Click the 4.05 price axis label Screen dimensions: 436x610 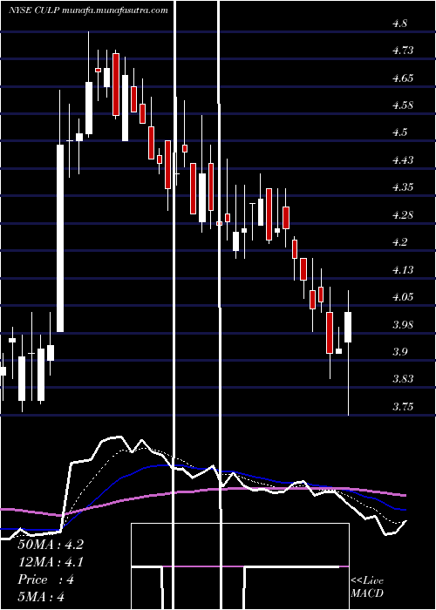(403, 297)
